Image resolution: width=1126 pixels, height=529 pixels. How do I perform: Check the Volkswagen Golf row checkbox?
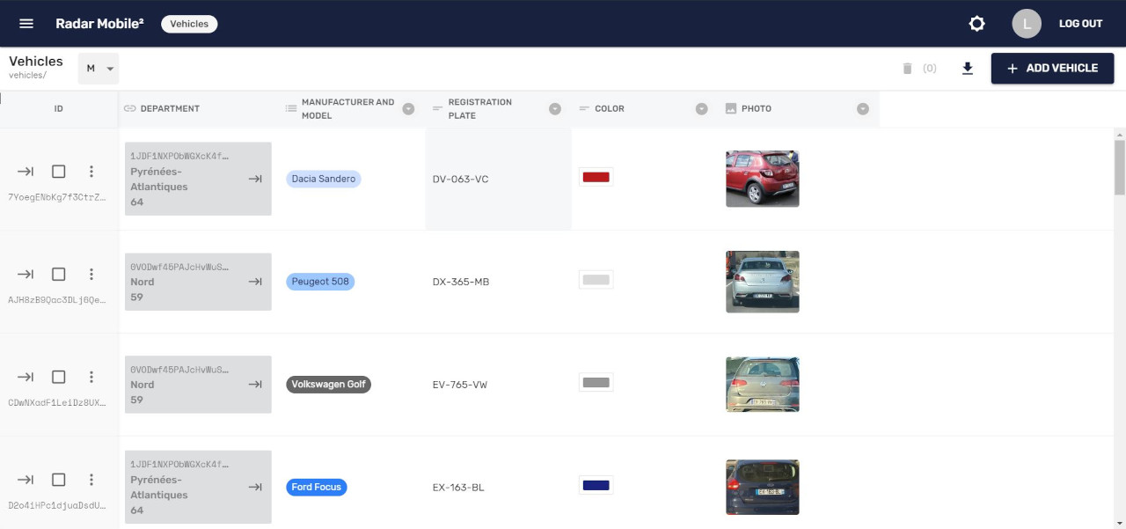(x=59, y=377)
